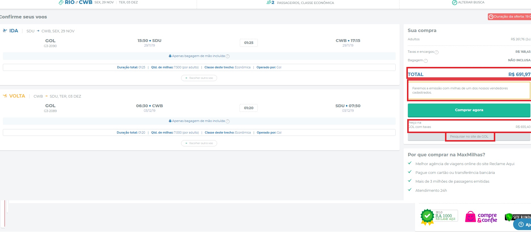Click the swap arrows between RIO and CWB
Image resolution: width=531 pixels, height=236 pixels.
[x=77, y=2]
